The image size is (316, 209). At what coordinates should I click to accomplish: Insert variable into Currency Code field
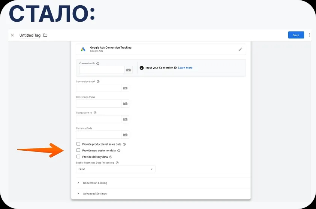[125, 135]
